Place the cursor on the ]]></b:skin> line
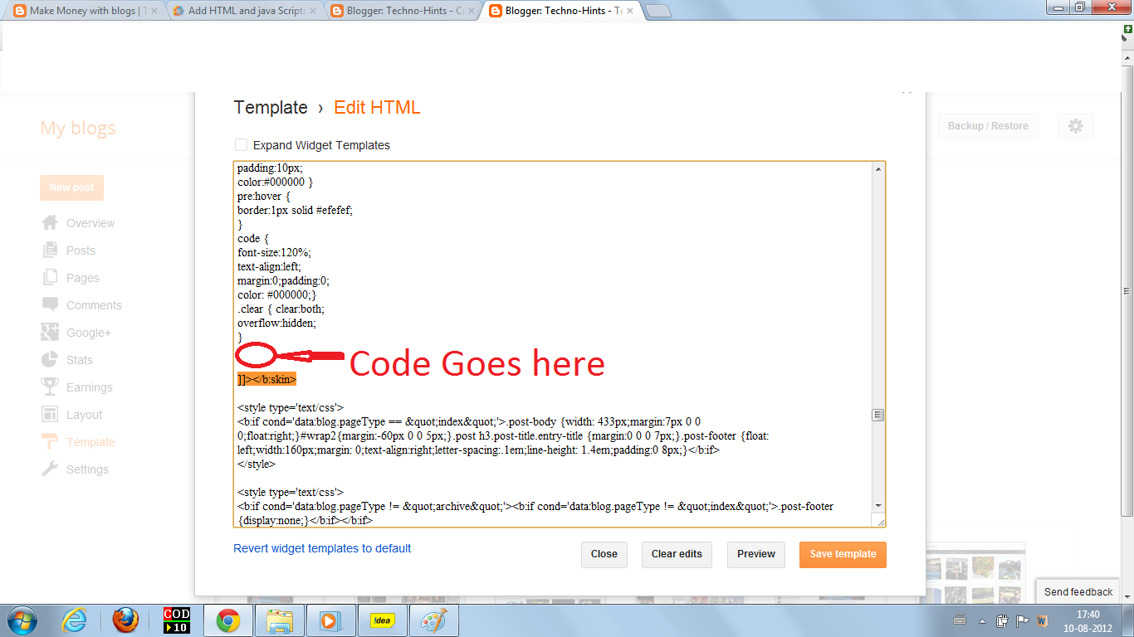Image resolution: width=1134 pixels, height=637 pixels. [266, 379]
